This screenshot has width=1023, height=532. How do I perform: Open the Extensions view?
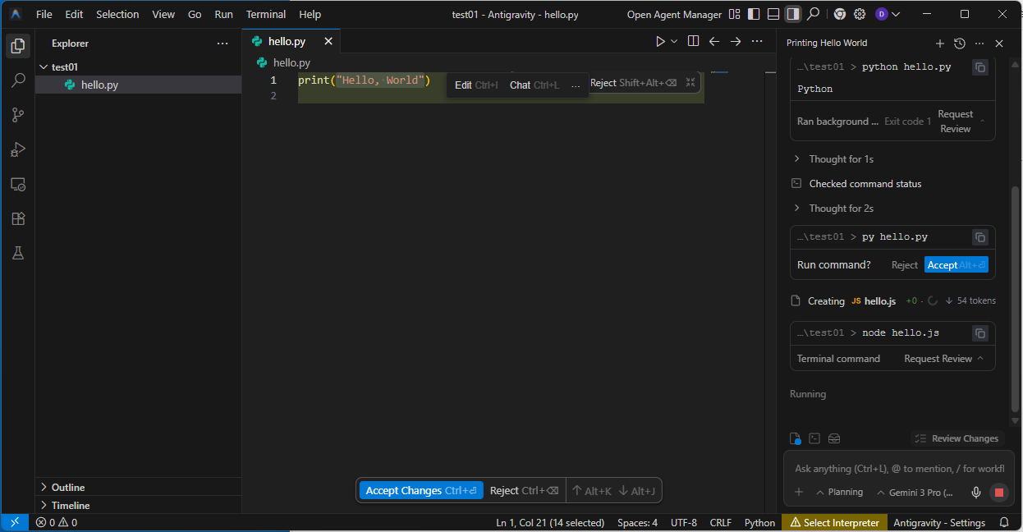pos(17,218)
